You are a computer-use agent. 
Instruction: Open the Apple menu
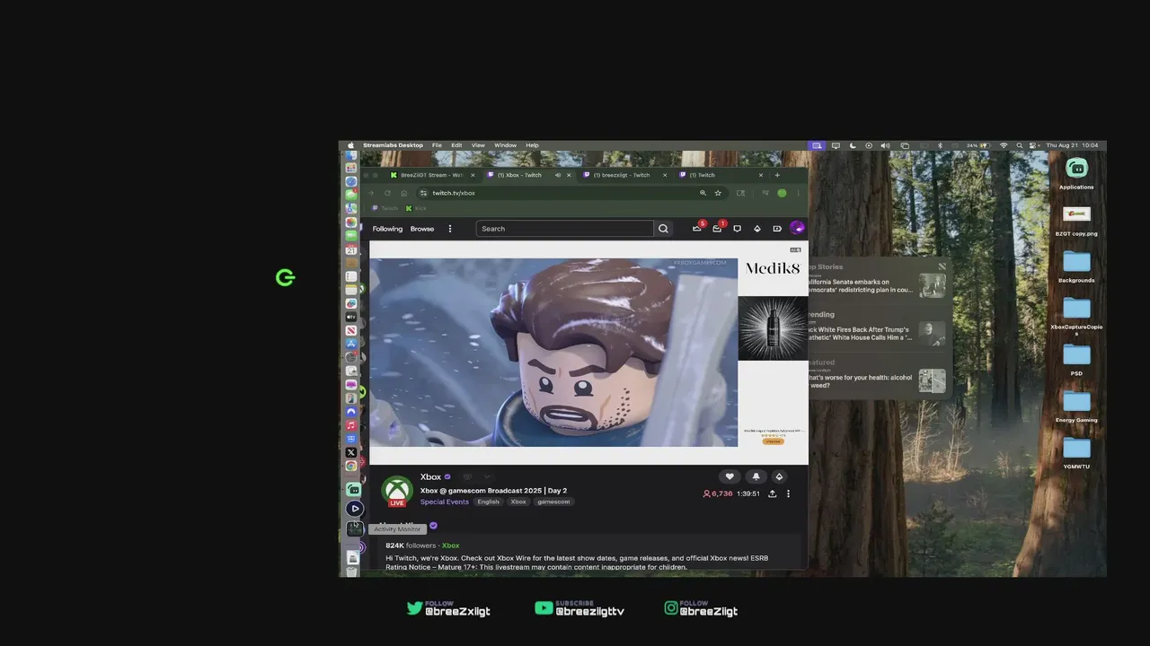coord(351,145)
